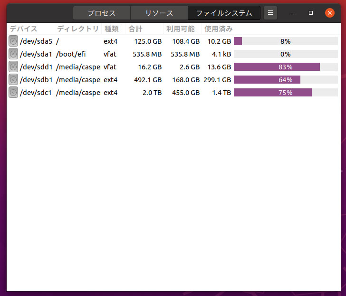Close the system monitor window

(x=330, y=13)
